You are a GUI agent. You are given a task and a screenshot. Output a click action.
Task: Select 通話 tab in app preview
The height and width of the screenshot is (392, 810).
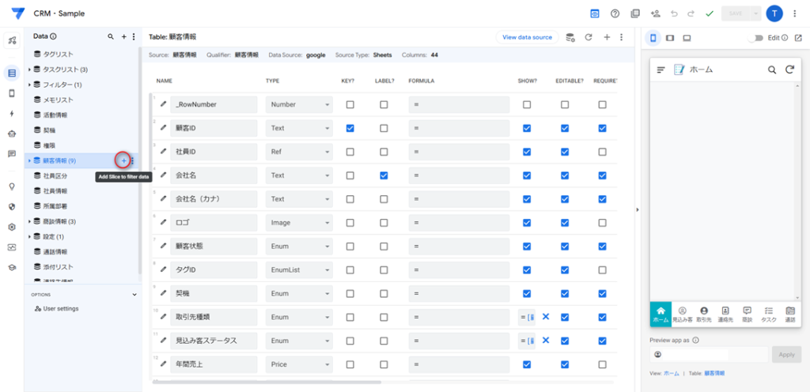790,315
